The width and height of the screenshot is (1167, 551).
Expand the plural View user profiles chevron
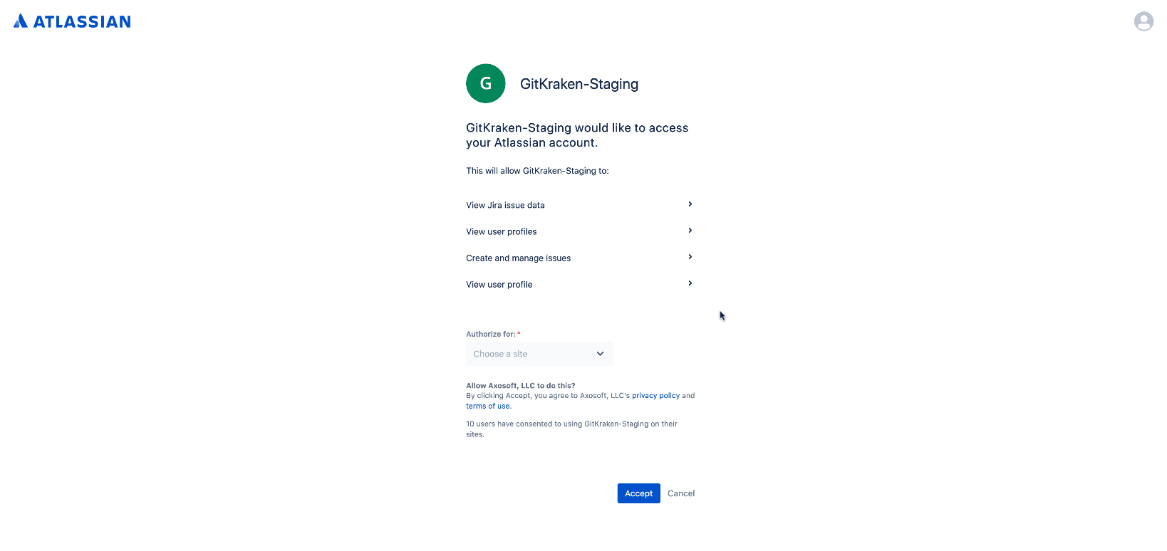point(690,231)
